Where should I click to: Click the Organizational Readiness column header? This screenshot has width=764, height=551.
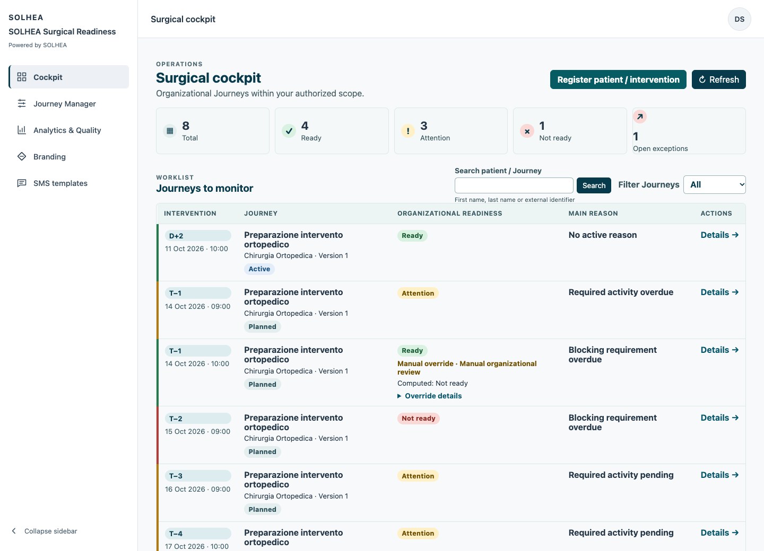click(x=450, y=214)
